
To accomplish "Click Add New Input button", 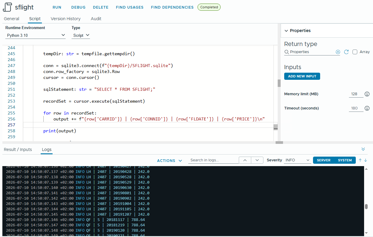I will (x=302, y=76).
